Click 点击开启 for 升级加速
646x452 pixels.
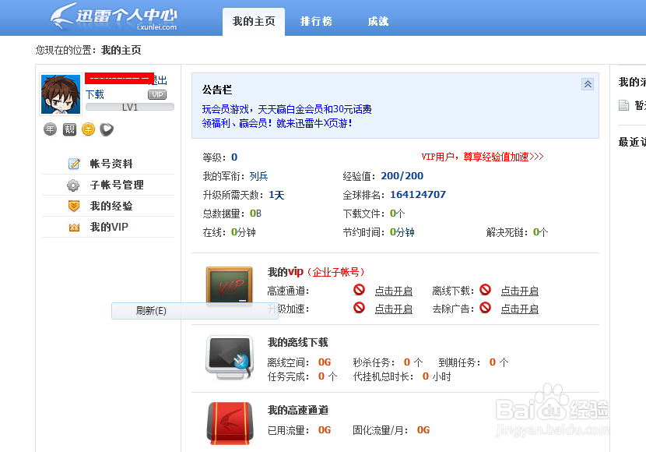(394, 309)
